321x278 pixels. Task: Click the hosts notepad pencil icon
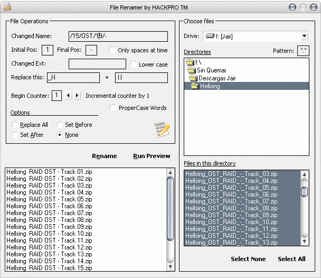click(x=162, y=129)
